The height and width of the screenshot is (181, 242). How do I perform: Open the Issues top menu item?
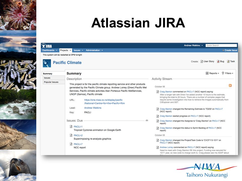click(77, 50)
